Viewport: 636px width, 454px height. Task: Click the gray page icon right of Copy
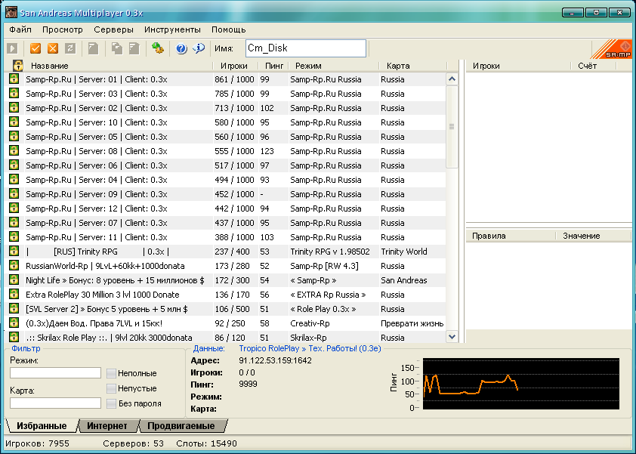(134, 48)
